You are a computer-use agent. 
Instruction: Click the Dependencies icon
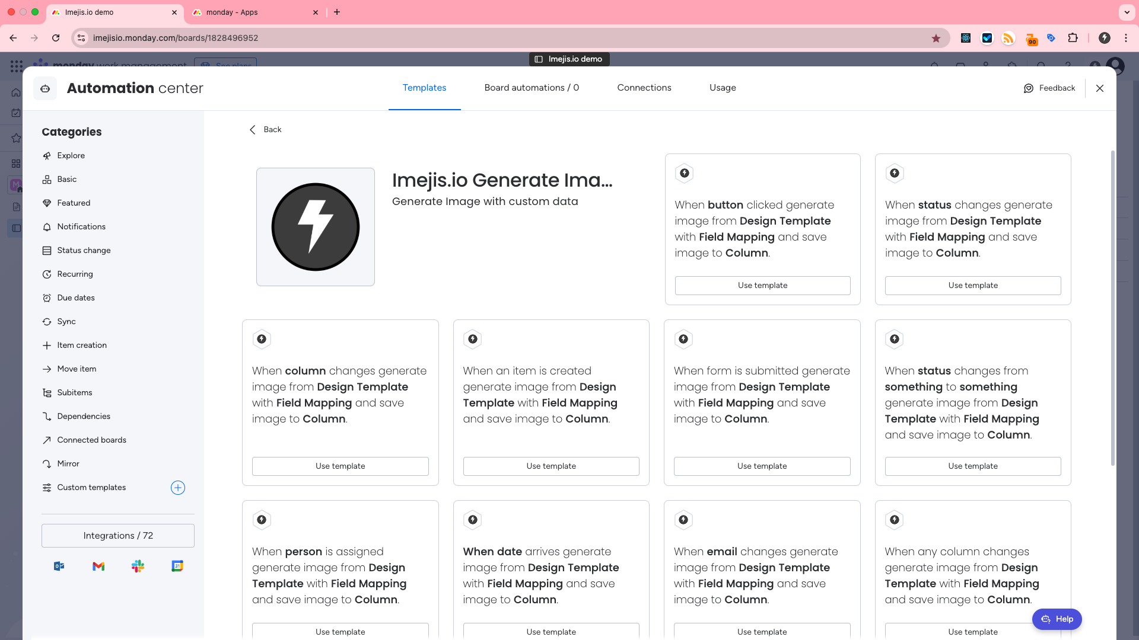point(47,417)
